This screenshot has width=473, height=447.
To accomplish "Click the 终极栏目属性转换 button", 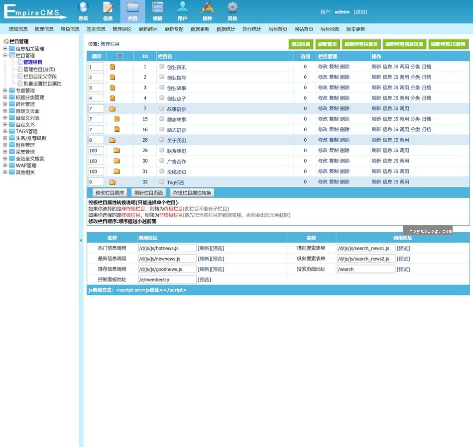I will pyautogui.click(x=192, y=193).
